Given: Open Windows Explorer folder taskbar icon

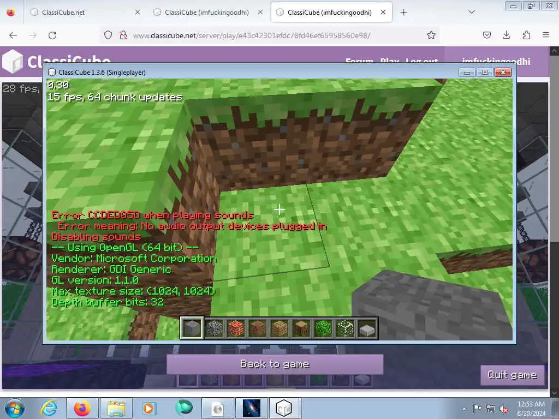Looking at the screenshot, I should 116,408.
